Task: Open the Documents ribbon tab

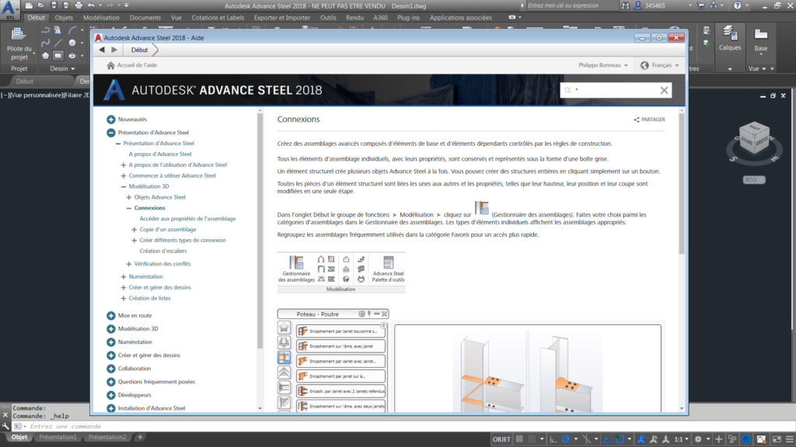Action: point(145,18)
